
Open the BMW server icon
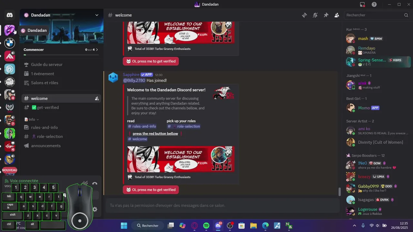10,43
